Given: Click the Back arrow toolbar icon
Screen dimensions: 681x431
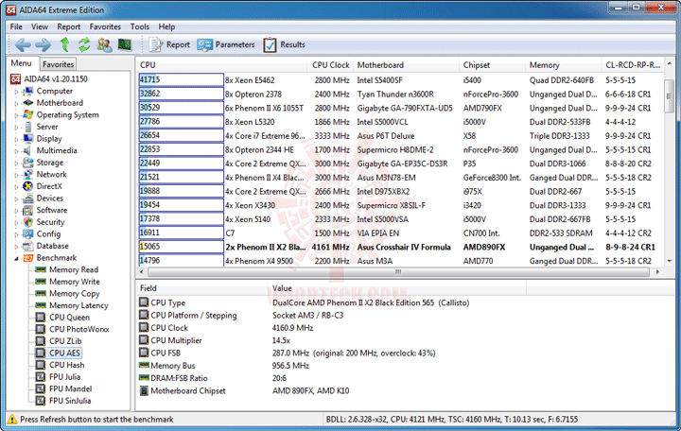Looking at the screenshot, I should click(23, 44).
